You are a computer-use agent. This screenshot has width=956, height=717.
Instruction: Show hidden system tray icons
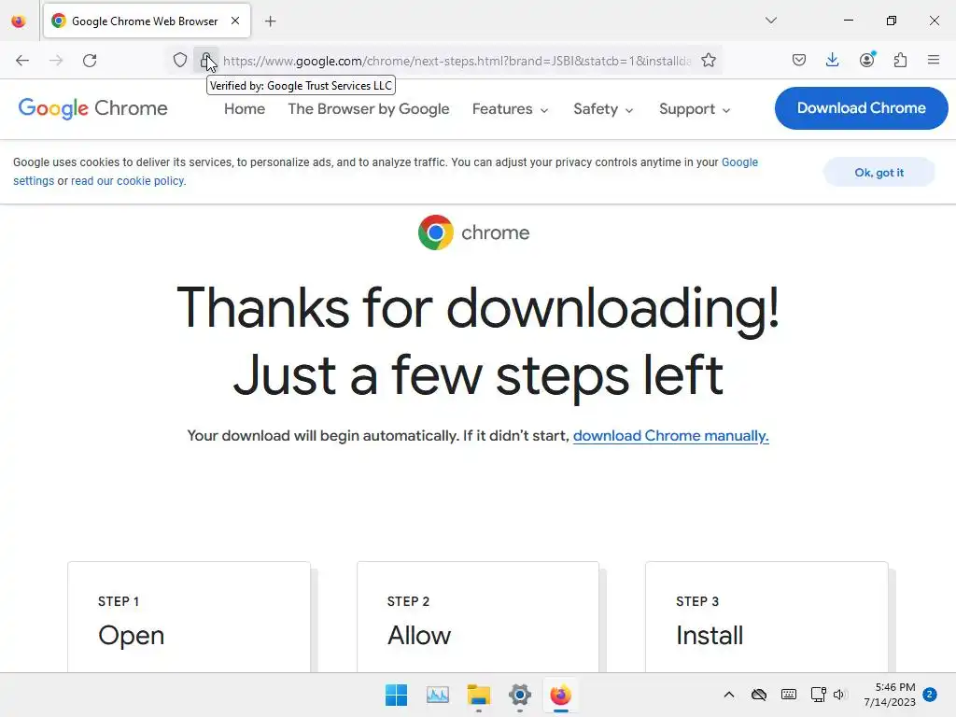[x=728, y=695]
